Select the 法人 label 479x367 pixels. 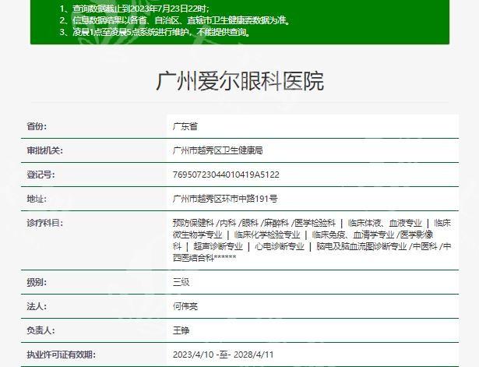[x=37, y=306]
